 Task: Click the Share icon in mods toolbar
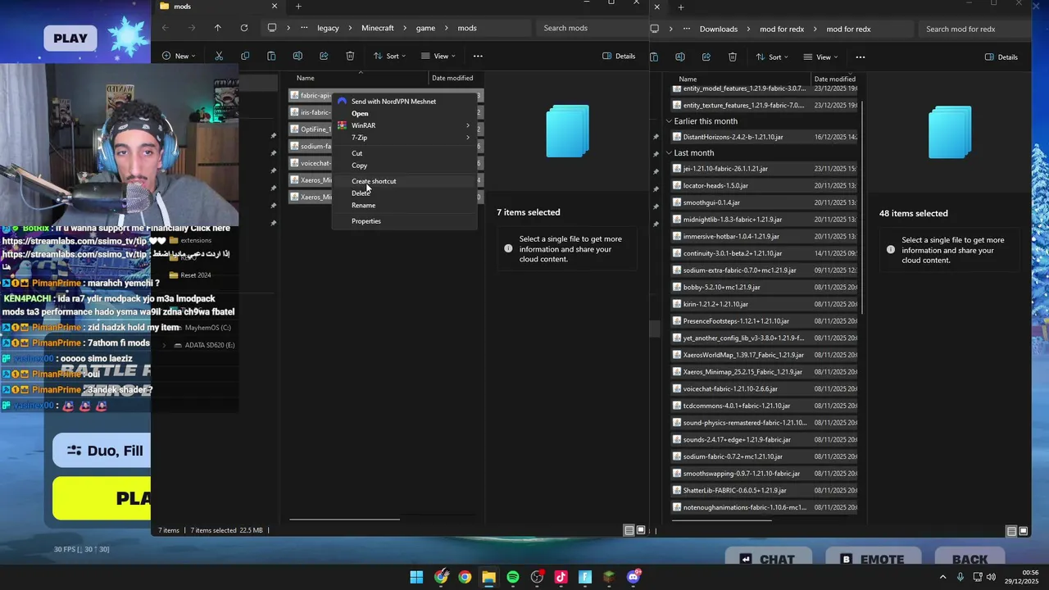pos(324,56)
